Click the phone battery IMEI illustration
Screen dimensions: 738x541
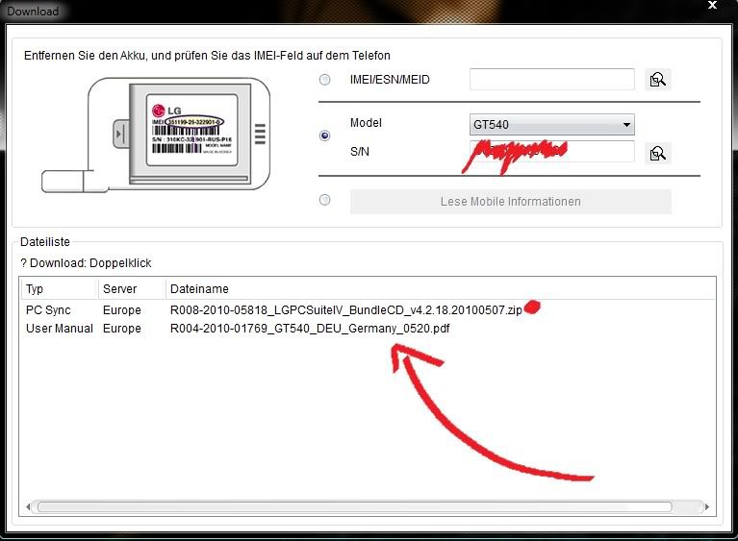(x=156, y=135)
